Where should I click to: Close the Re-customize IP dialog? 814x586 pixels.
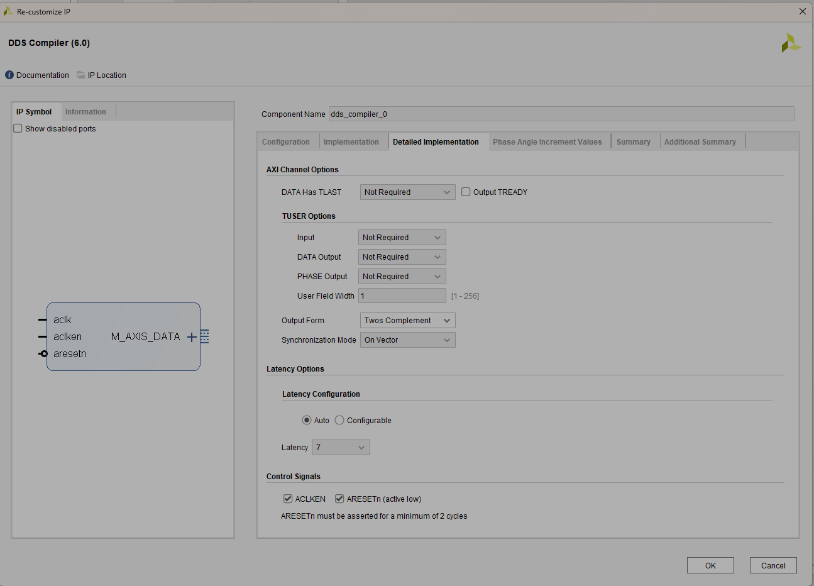(803, 11)
